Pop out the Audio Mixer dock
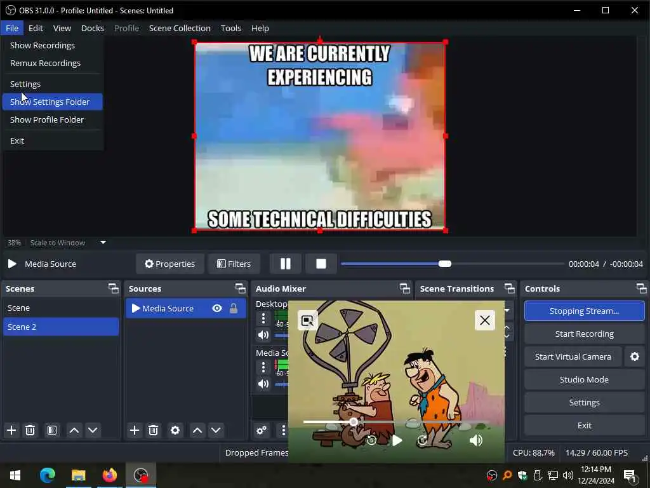The width and height of the screenshot is (650, 488). (405, 288)
